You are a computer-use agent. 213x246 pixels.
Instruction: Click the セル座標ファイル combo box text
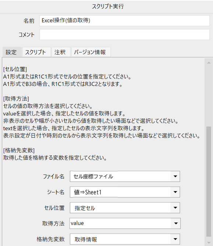point(93,177)
